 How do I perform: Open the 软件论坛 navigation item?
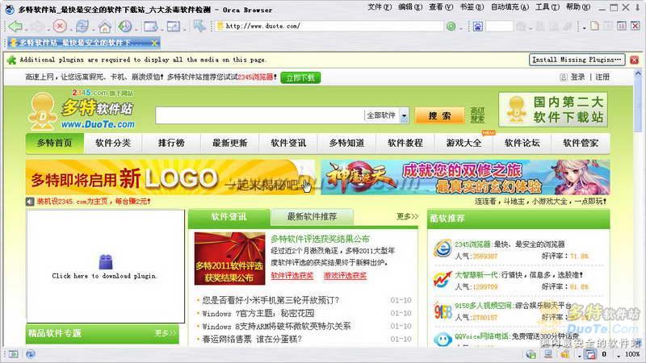(522, 144)
